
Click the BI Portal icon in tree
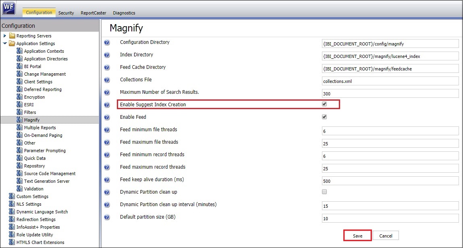(19, 66)
